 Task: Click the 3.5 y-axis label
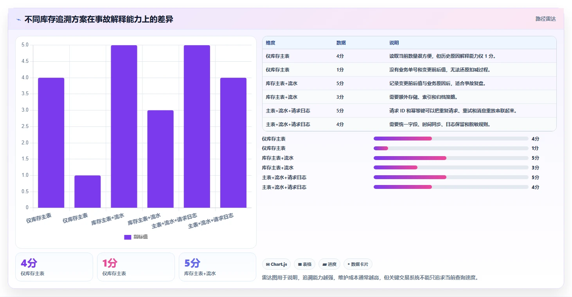pyautogui.click(x=25, y=94)
